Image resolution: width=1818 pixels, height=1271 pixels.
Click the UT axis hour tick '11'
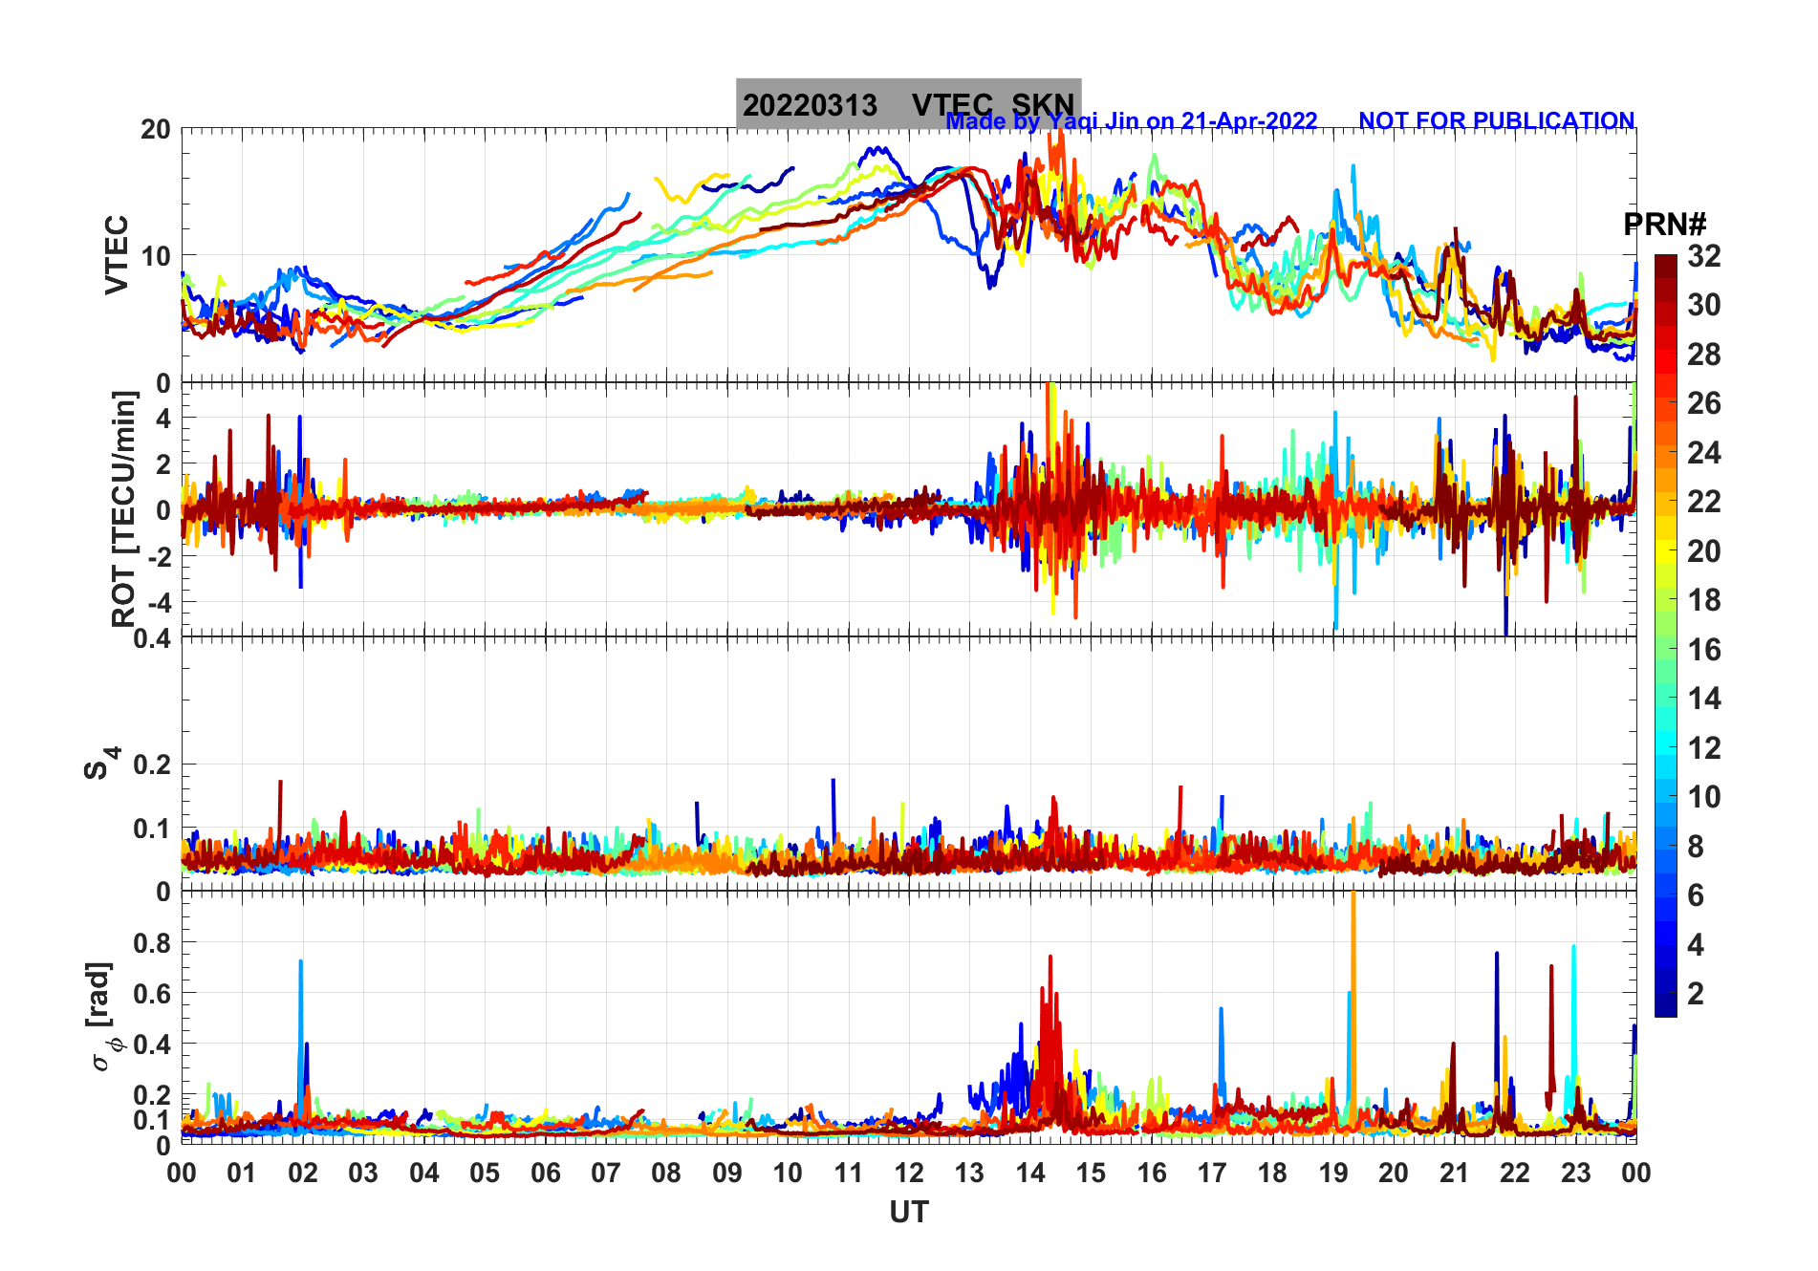[x=849, y=1173]
